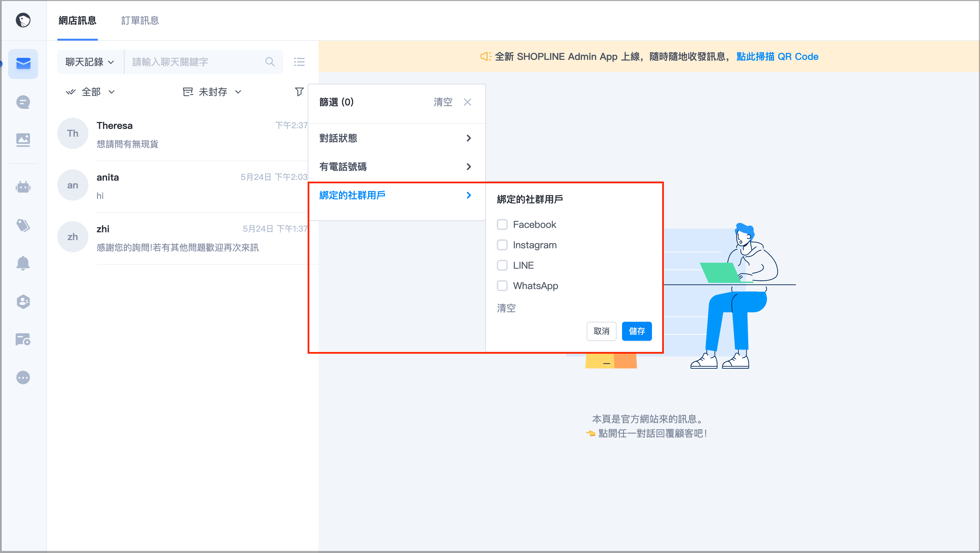Click the message preview 想請問有無現貨
The width and height of the screenshot is (980, 553).
127,144
